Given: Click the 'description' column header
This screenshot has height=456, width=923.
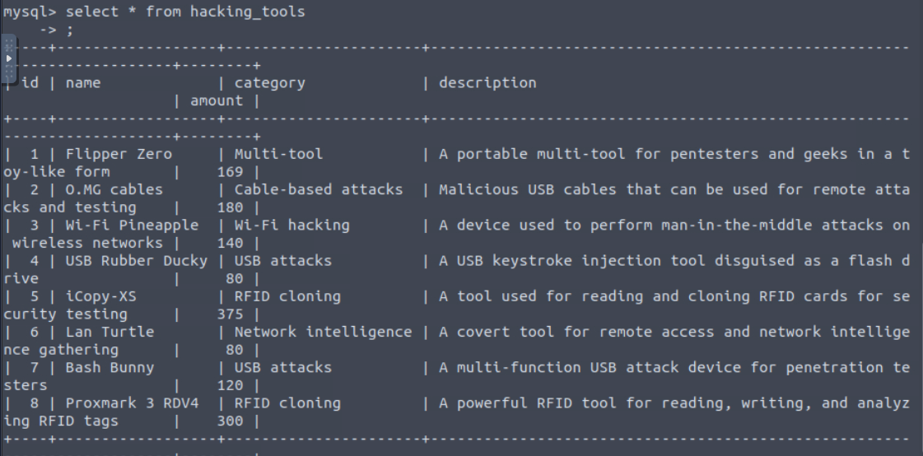Looking at the screenshot, I should pos(487,83).
